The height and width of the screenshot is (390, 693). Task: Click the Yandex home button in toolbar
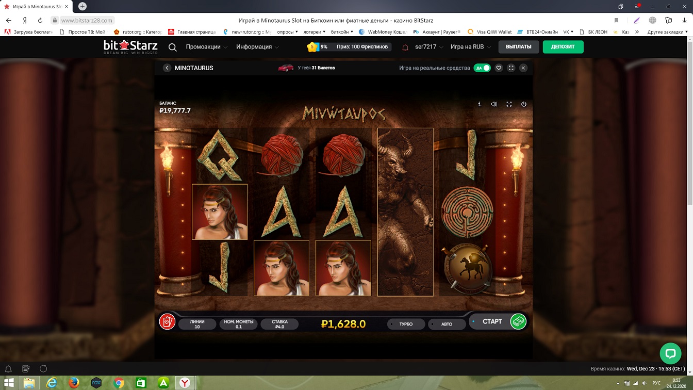click(x=24, y=20)
